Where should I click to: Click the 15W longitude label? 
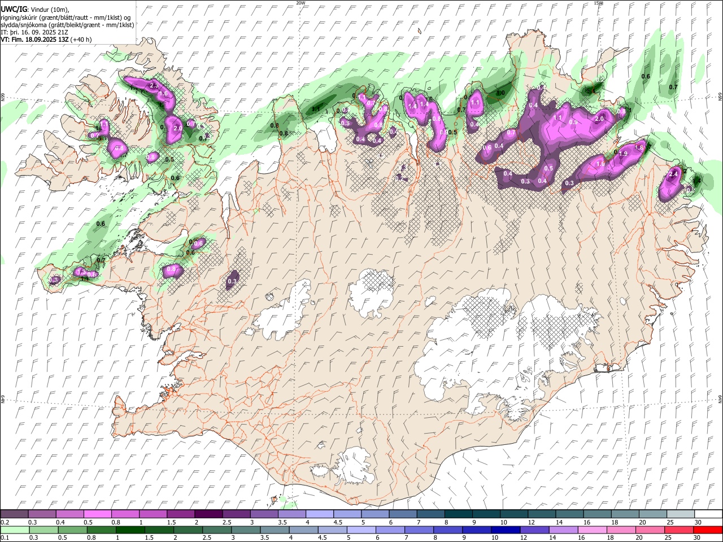point(598,3)
